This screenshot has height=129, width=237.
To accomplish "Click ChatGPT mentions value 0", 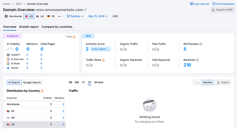I will point(27,55).
